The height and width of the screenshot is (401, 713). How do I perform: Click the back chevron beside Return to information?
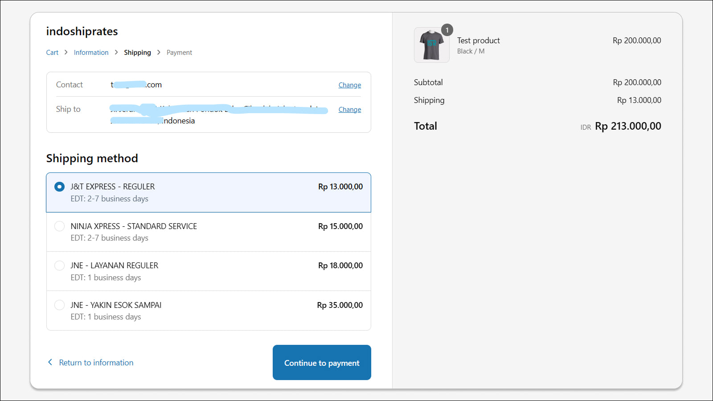[50, 362]
